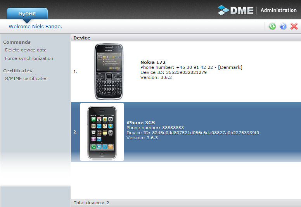The width and height of the screenshot is (301, 207).
Task: Select the Nokia E72 phone image
Action: 109,72
